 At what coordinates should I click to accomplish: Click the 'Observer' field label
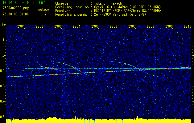[63, 3]
